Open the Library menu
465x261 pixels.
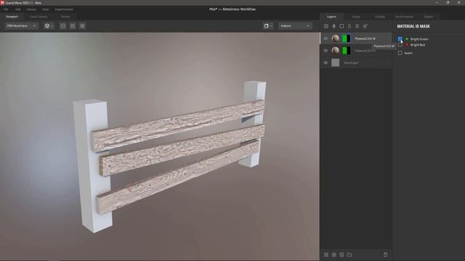point(31,9)
